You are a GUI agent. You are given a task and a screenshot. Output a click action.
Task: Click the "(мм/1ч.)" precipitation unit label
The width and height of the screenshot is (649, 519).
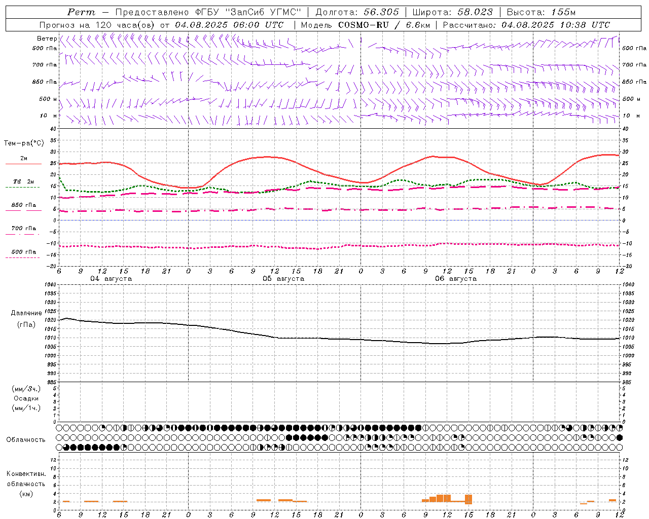(x=26, y=408)
